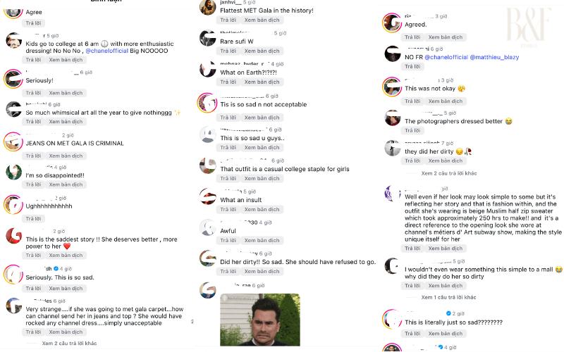Image resolution: width=564 pixels, height=352 pixels.
Task: Expand 'Xem 2 câu trả lời khác' under jeans comment
Action: (69, 344)
